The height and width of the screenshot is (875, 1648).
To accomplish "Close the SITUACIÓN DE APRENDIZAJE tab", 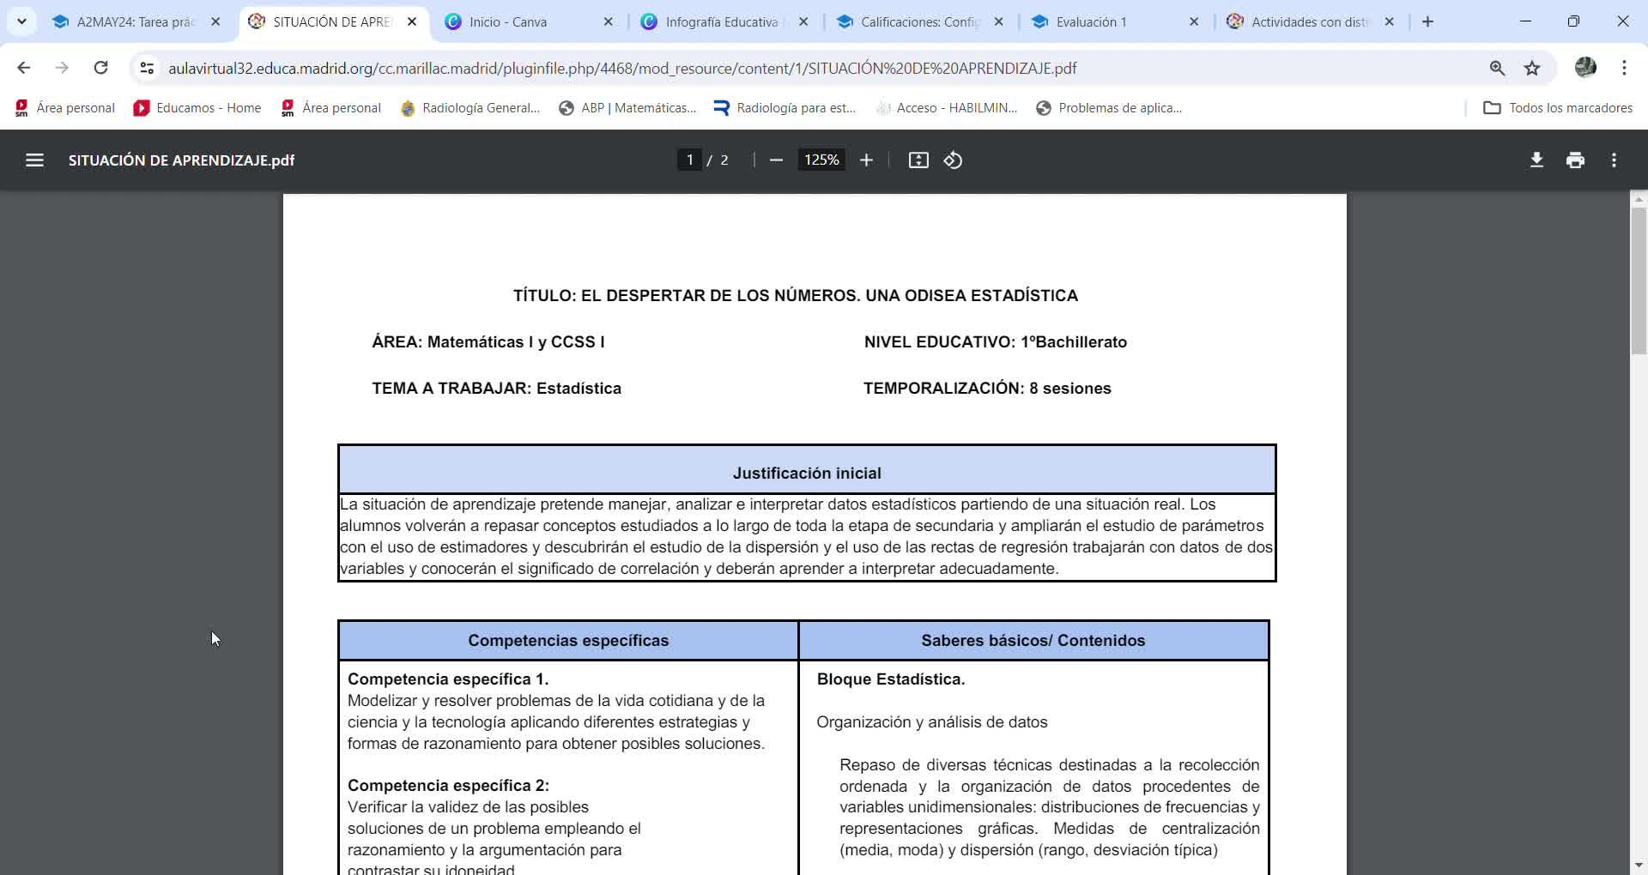I will pos(412,22).
